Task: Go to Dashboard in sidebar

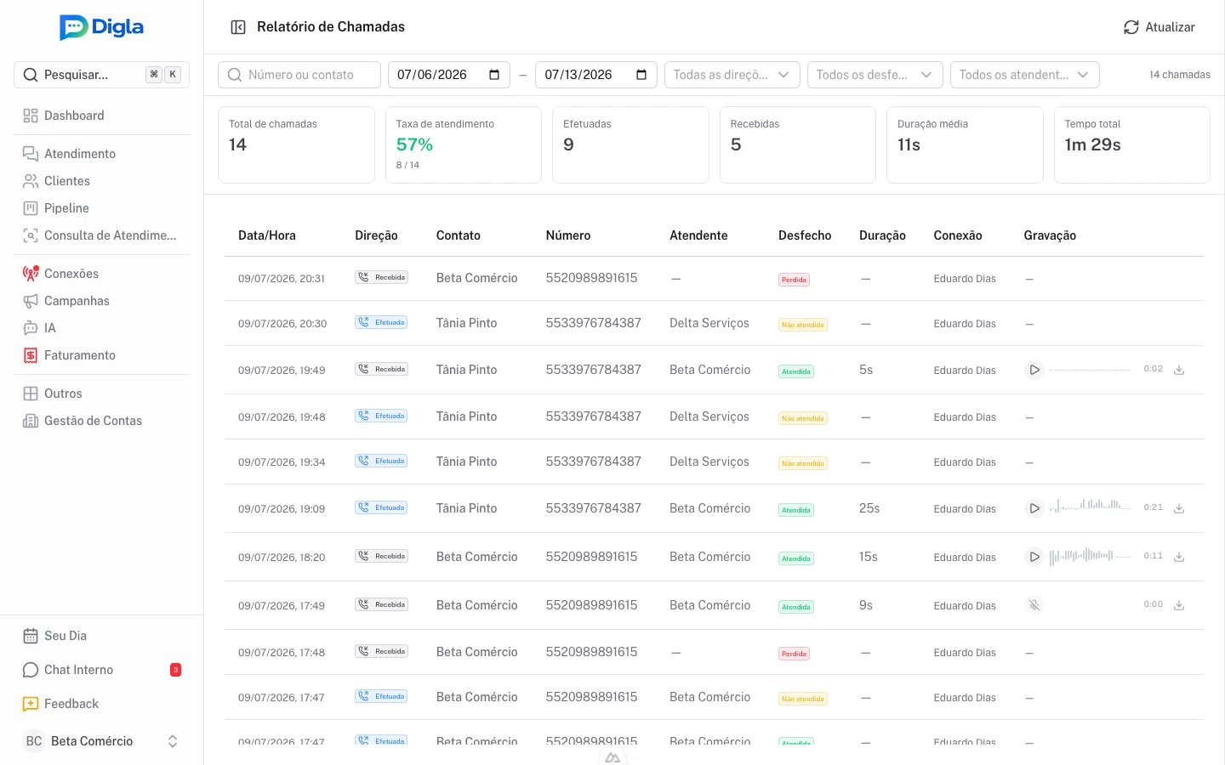Action: click(101, 116)
